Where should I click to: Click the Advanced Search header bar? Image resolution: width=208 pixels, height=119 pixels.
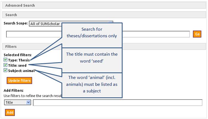pos(104,5)
